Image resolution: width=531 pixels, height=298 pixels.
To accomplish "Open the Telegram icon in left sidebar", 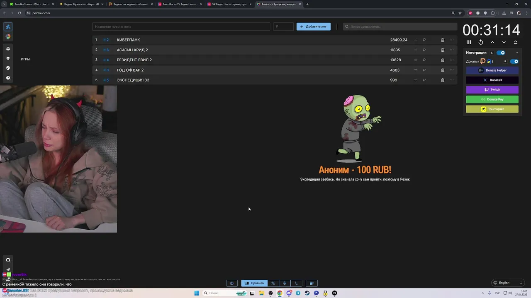I will coord(8,269).
